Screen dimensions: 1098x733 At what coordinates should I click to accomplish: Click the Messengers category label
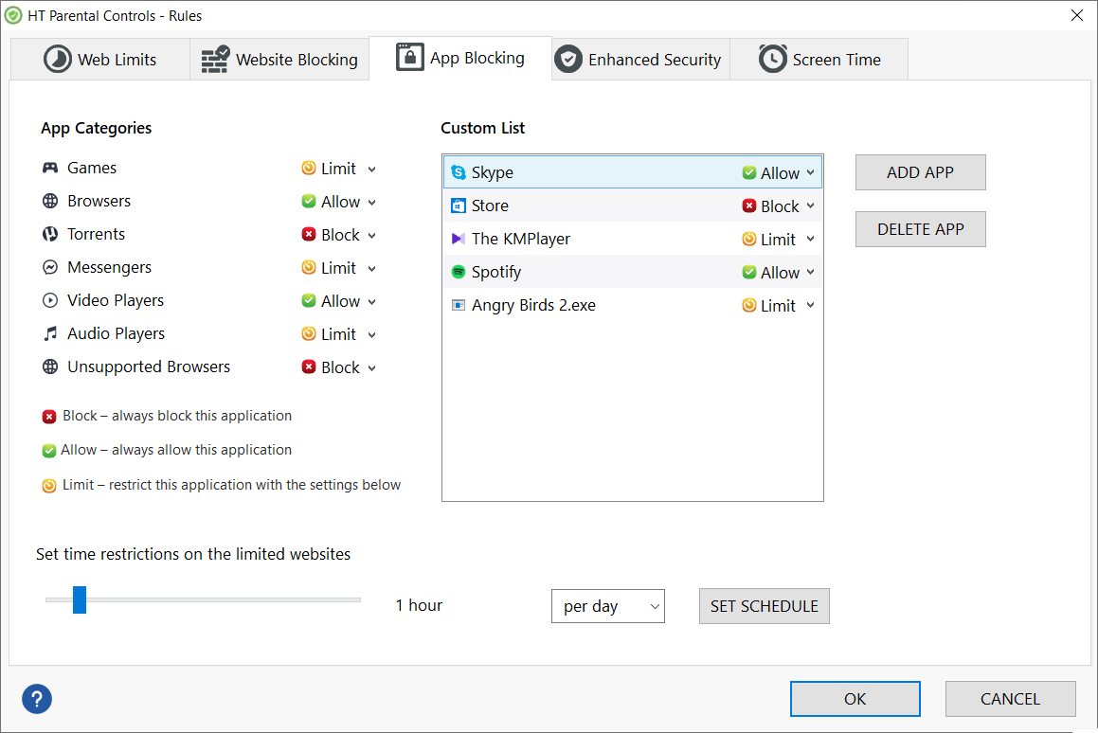click(109, 267)
